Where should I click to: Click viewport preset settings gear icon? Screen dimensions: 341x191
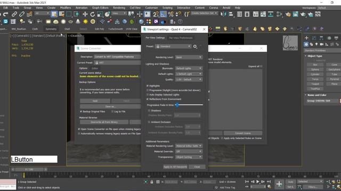coord(195,46)
